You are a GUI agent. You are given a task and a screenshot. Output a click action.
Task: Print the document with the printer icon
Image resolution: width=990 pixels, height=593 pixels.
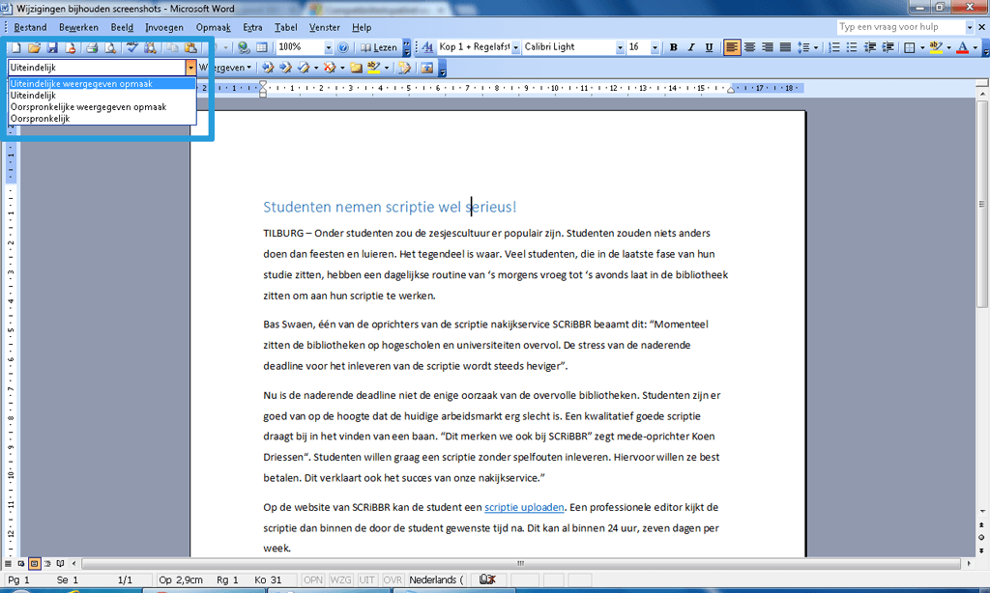point(92,47)
